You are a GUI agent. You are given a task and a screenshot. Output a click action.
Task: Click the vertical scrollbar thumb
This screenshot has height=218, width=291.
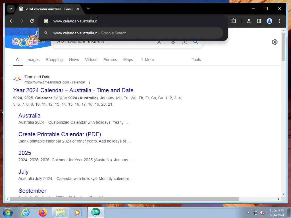(283, 47)
